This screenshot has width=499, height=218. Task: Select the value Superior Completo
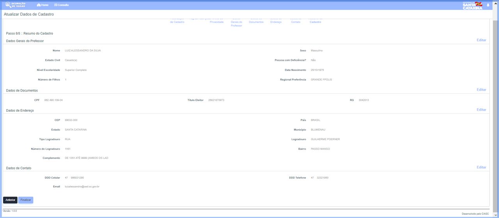(76, 70)
